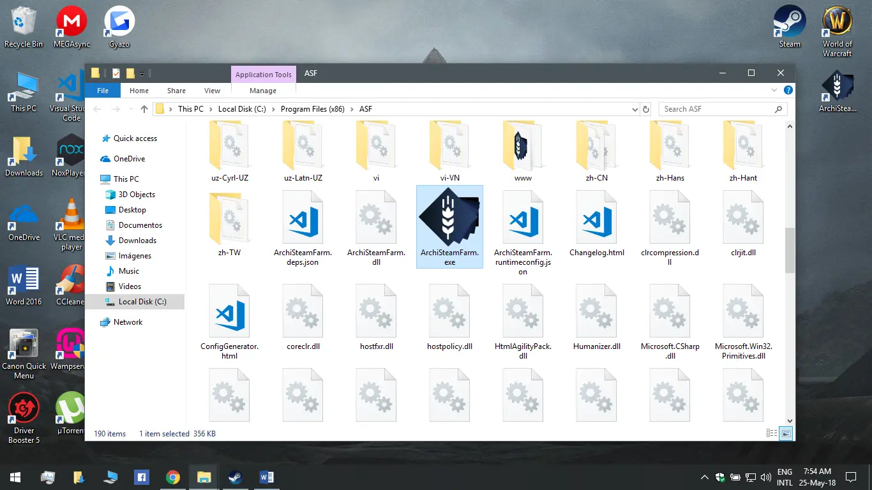Select the Driver Booster 5 desktop shortcut
Screen dimensions: 872x490
(x=24, y=419)
